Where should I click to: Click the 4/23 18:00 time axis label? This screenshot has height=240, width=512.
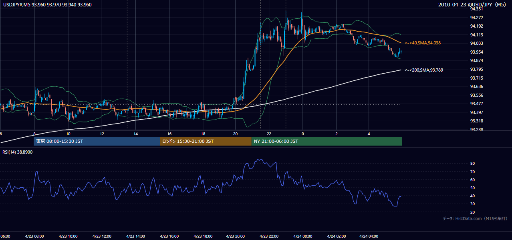203,236
